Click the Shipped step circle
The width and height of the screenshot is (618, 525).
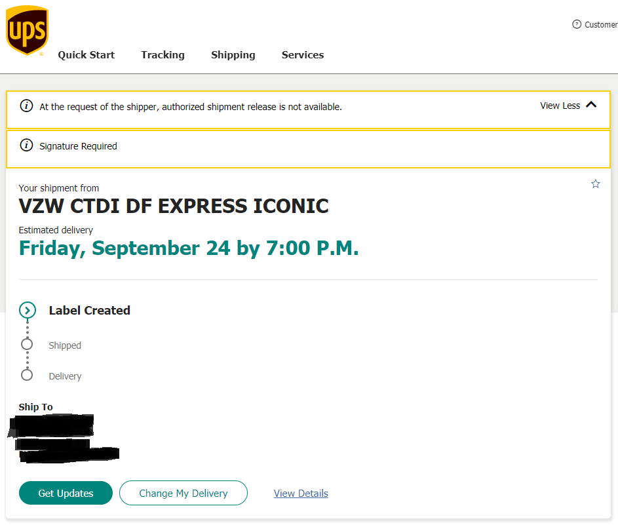click(27, 344)
